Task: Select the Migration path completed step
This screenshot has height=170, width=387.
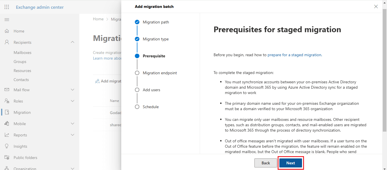Action: [137, 22]
